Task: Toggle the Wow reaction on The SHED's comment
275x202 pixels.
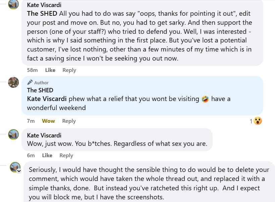Action: tap(48, 121)
